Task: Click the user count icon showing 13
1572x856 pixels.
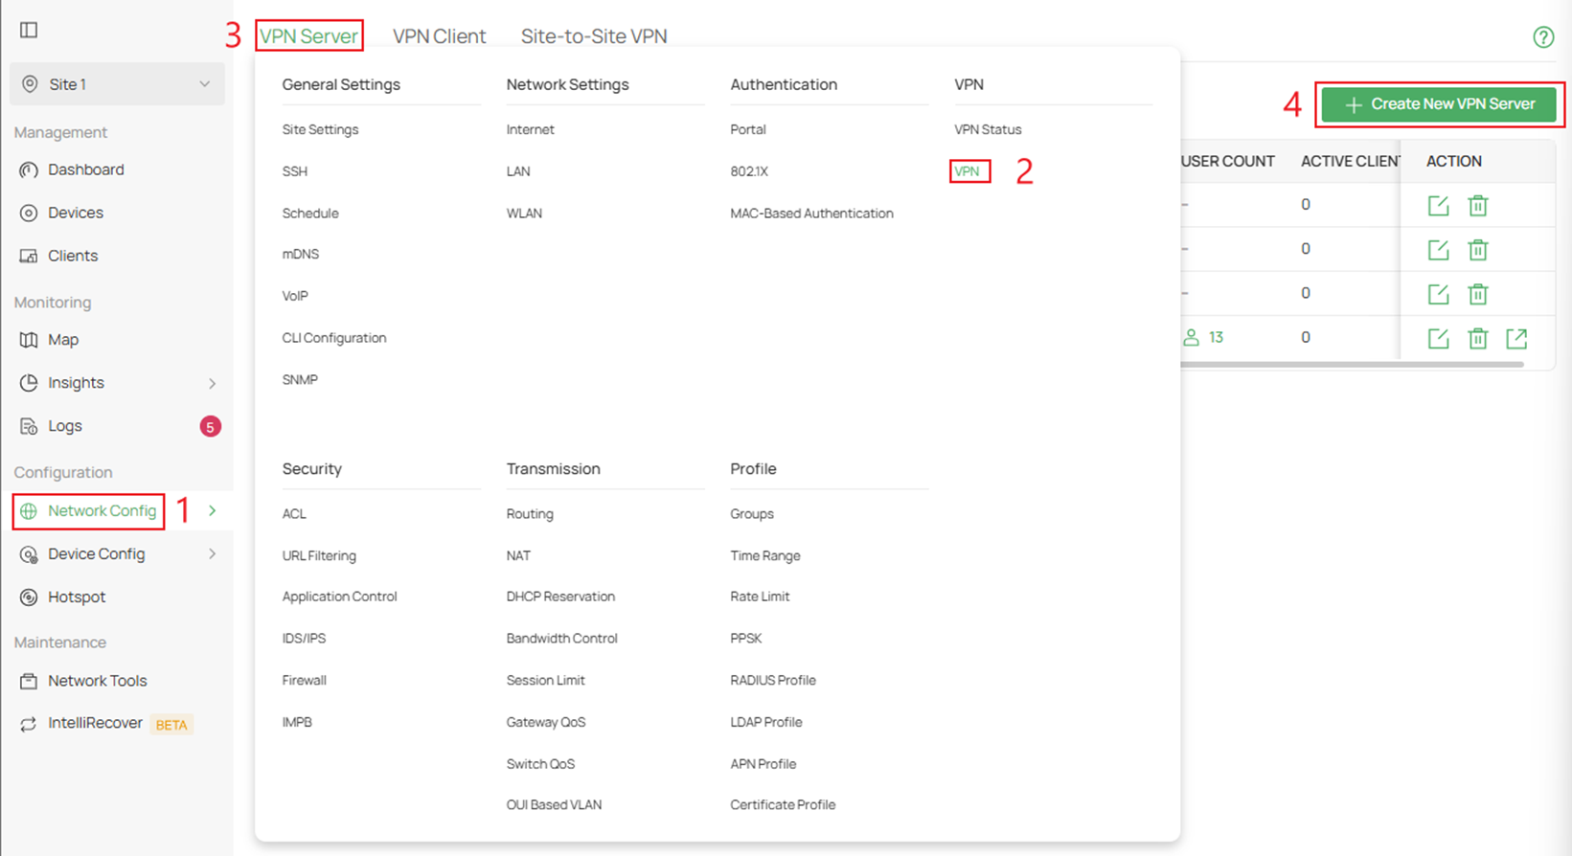Action: [1191, 337]
